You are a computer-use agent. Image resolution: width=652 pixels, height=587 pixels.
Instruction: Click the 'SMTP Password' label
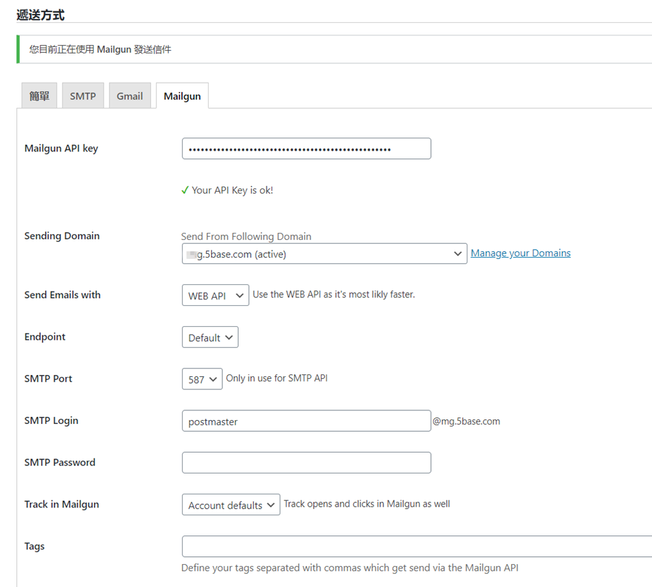[x=60, y=462]
